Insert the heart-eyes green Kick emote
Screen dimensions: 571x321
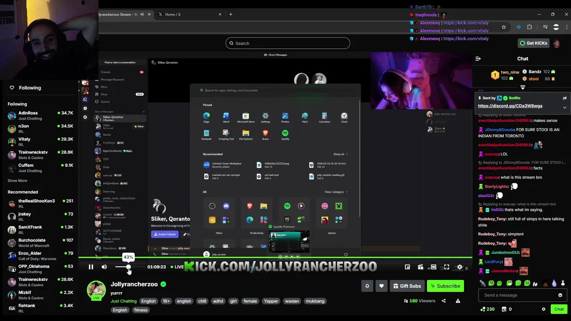point(492,283)
